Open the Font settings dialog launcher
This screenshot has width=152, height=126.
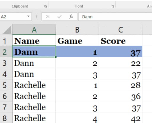click(113, 6)
